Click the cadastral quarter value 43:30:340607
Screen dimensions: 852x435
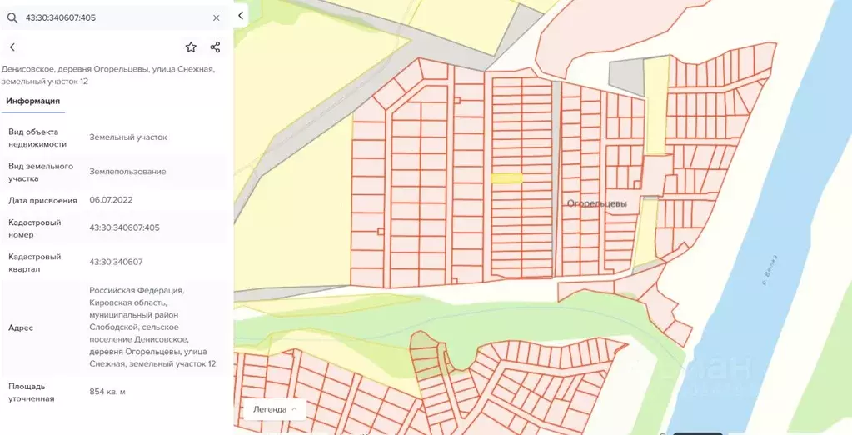point(116,262)
